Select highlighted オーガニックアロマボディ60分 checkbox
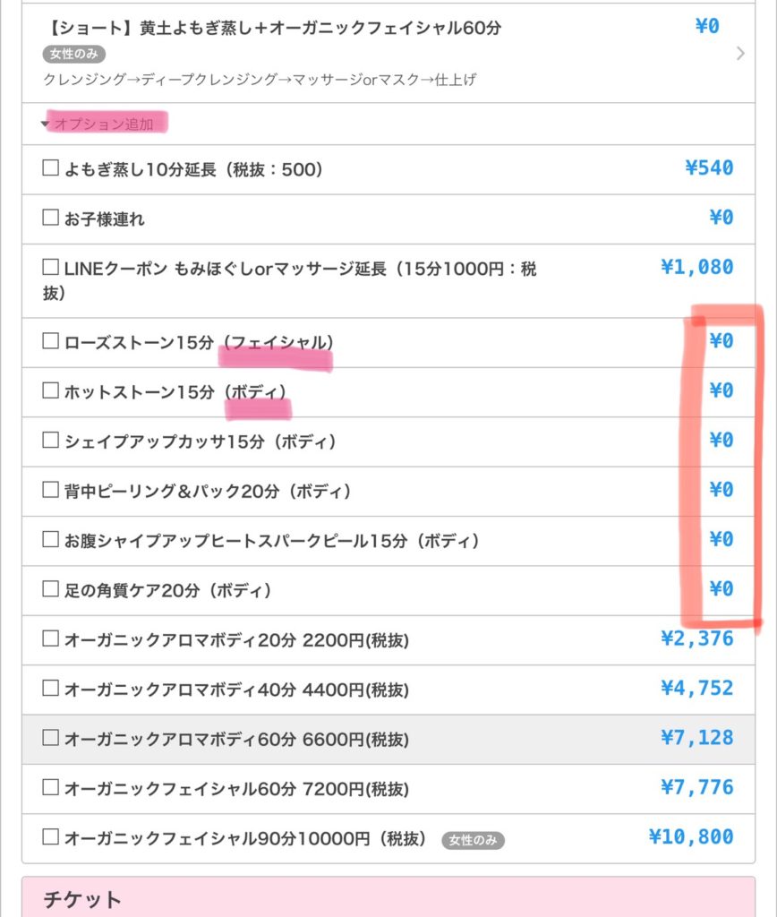 (x=51, y=738)
